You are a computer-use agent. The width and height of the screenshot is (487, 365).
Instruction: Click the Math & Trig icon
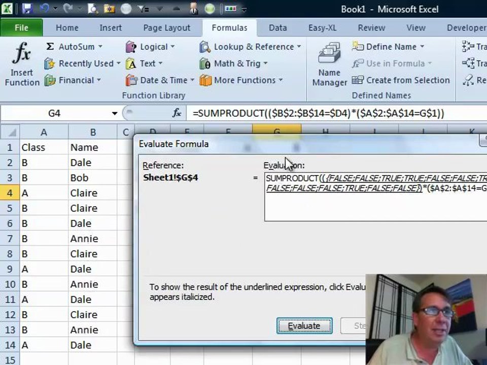point(204,64)
